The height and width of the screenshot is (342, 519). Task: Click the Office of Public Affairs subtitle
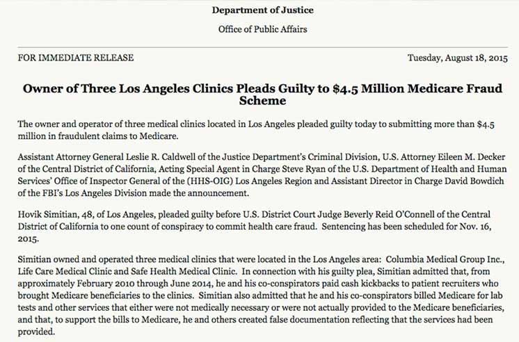tap(262, 29)
